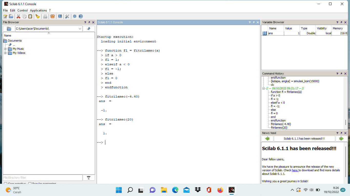Undock the File Browser panel
This screenshot has height=196, width=350.
click(89, 22)
